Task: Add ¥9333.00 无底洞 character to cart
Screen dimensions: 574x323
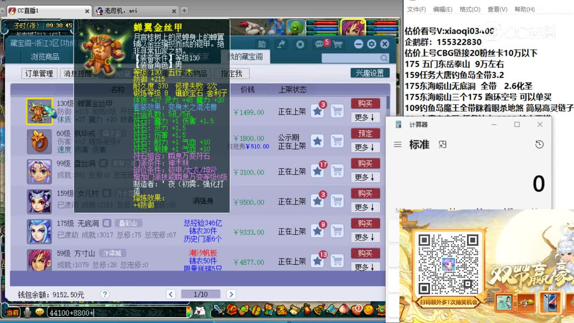Action: pos(337,231)
